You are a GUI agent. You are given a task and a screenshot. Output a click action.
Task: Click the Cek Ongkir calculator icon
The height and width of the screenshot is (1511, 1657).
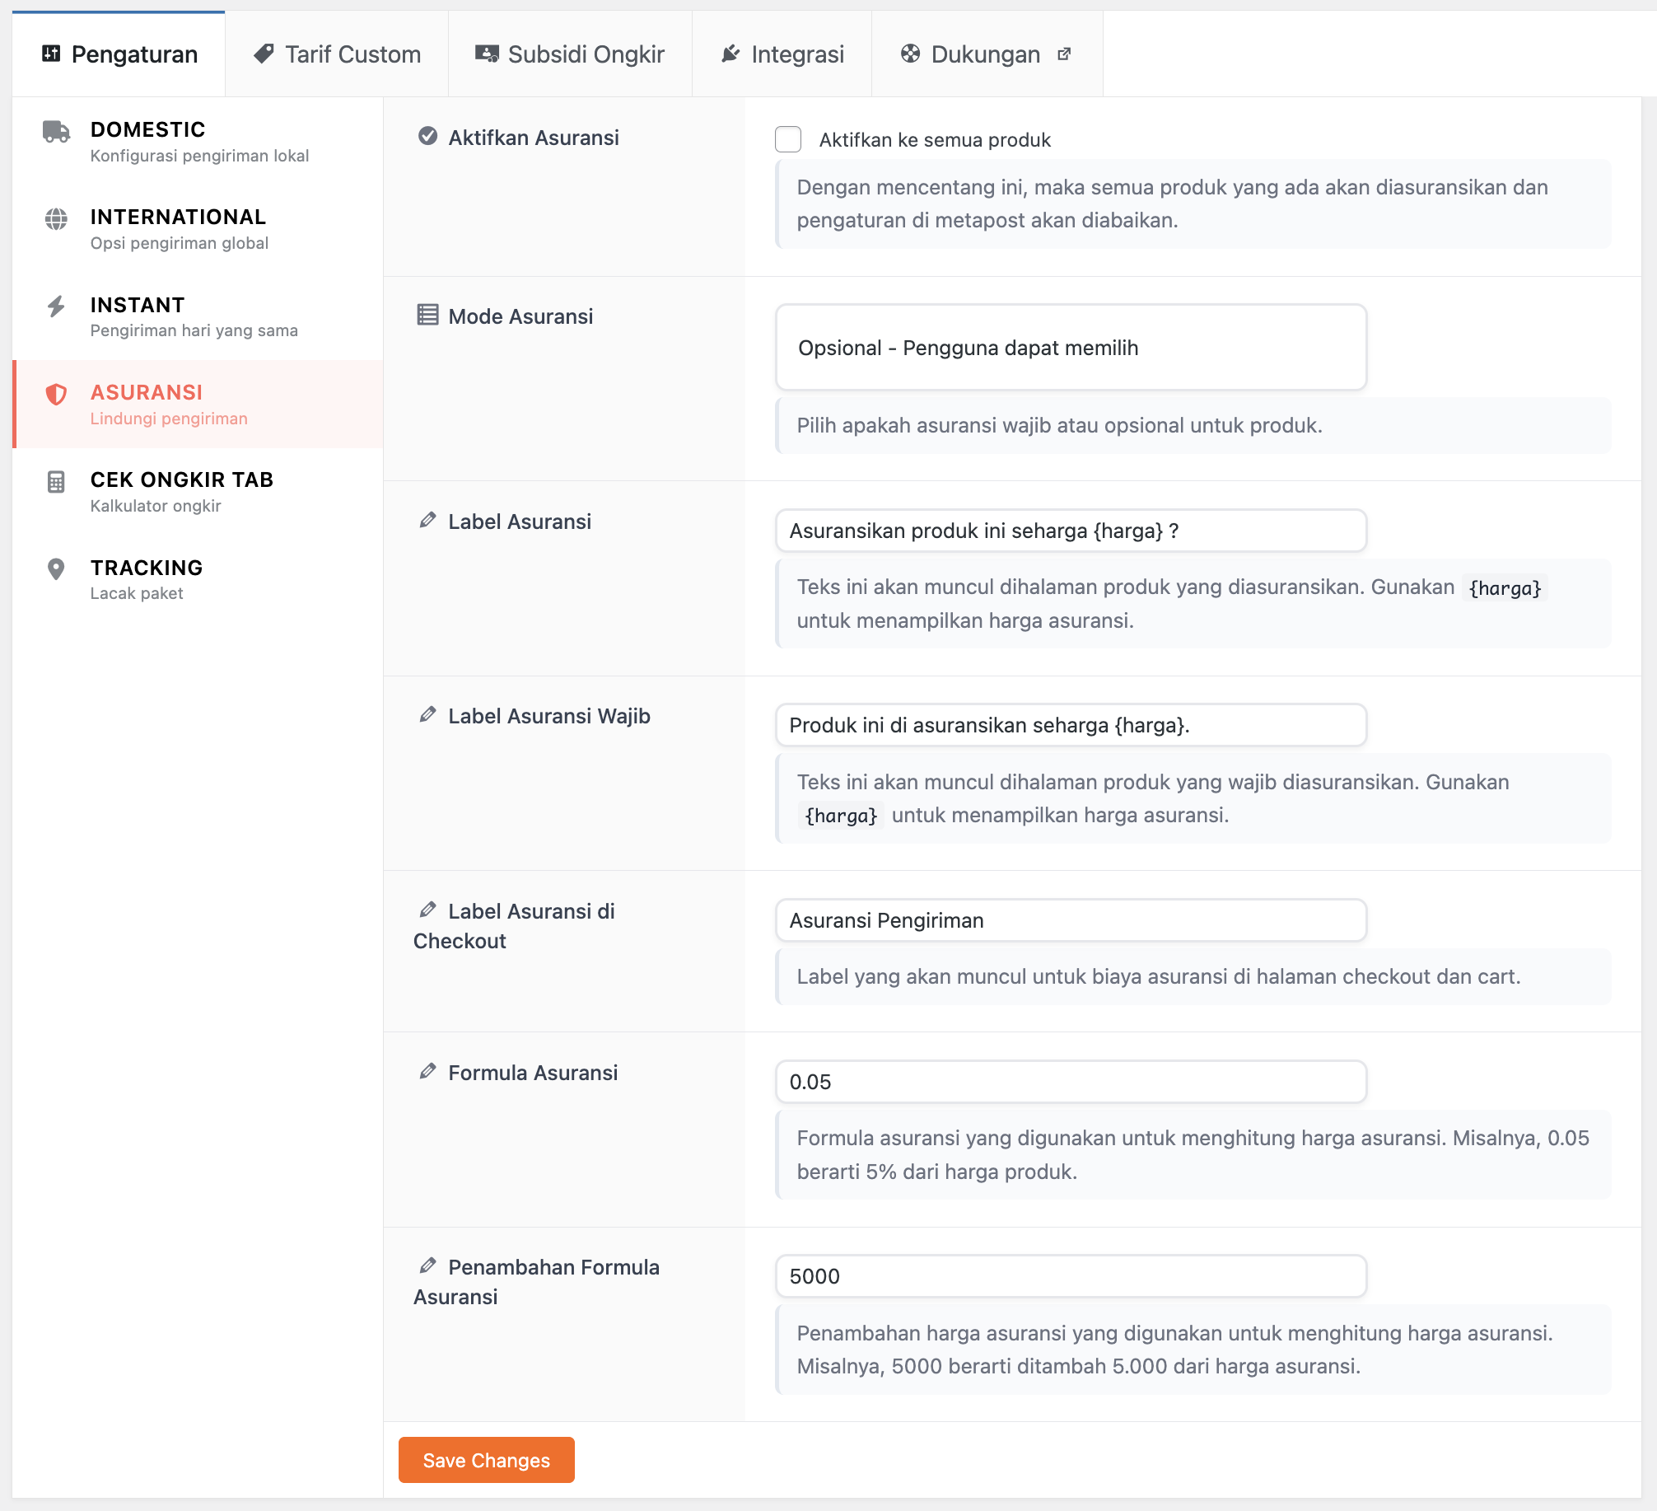click(56, 482)
